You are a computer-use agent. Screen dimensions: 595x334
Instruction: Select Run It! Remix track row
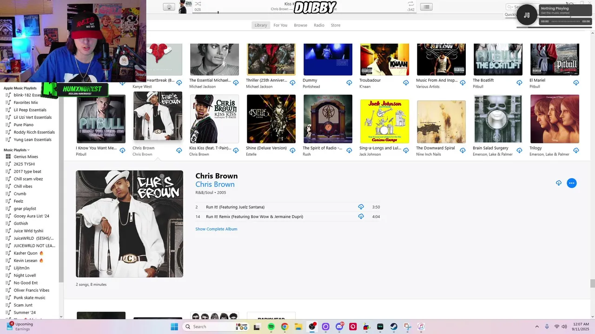288,217
